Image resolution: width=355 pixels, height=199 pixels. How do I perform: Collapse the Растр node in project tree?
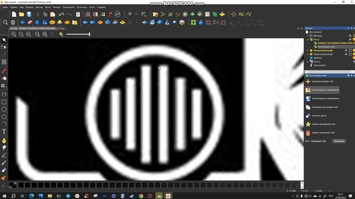[307, 39]
